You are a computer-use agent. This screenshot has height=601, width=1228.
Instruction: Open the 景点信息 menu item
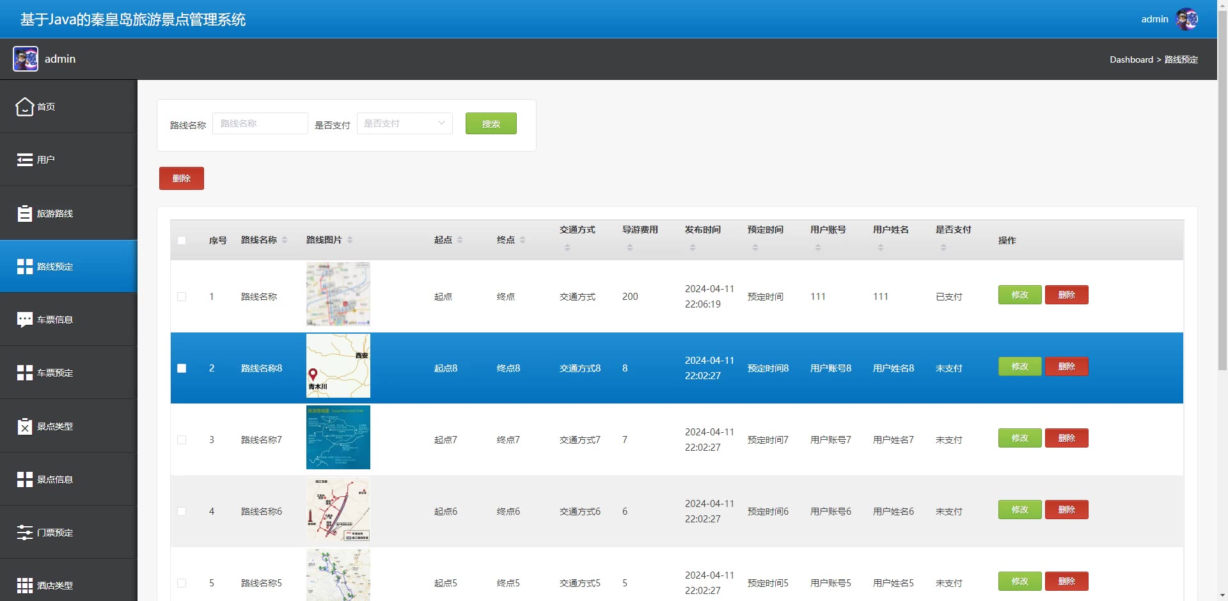(55, 480)
